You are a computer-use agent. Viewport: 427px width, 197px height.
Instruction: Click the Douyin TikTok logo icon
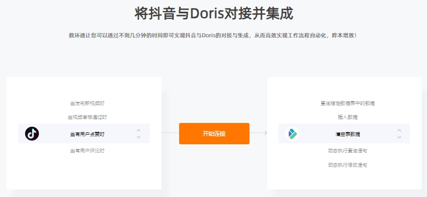pyautogui.click(x=32, y=134)
